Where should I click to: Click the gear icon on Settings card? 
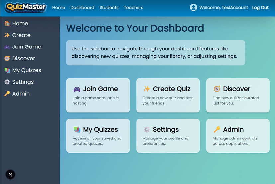pyautogui.click(x=147, y=130)
